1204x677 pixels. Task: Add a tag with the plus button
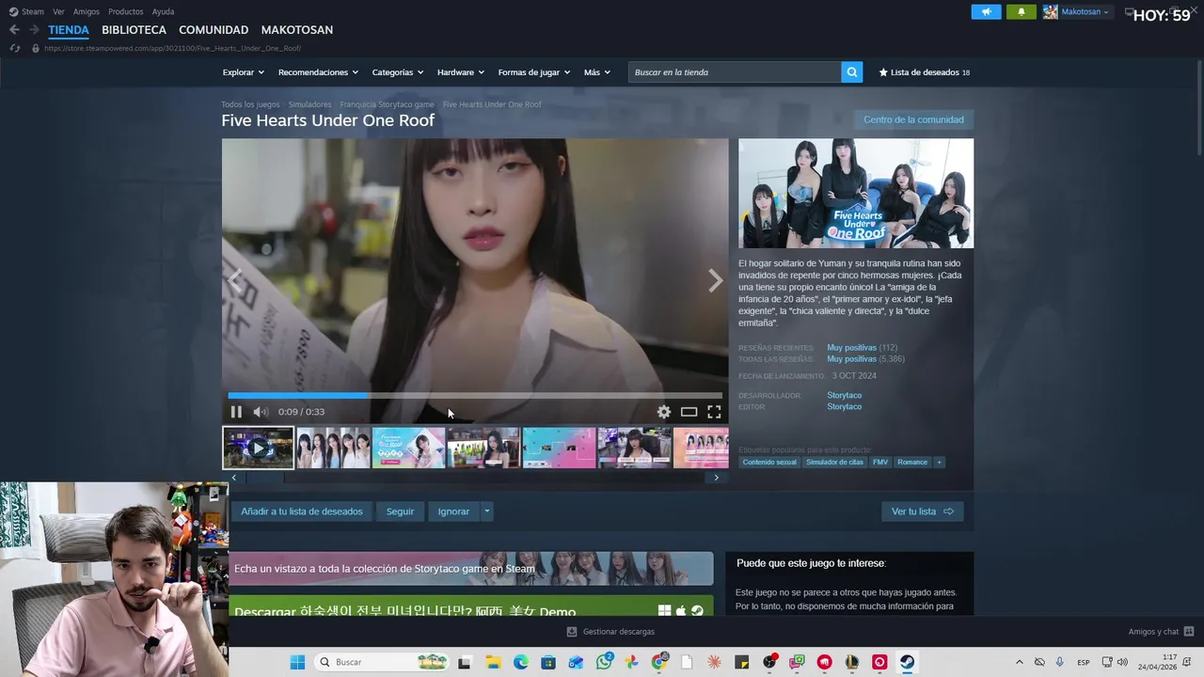939,462
